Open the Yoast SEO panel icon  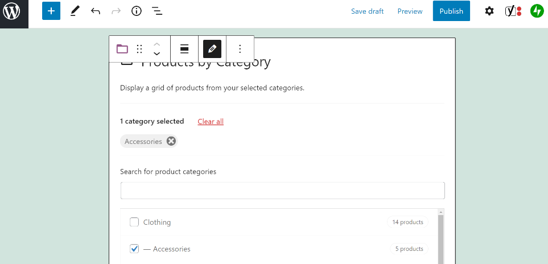pyautogui.click(x=513, y=11)
